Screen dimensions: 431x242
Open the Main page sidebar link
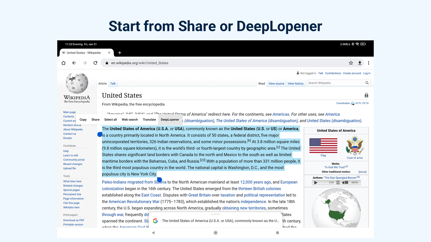pyautogui.click(x=69, y=112)
